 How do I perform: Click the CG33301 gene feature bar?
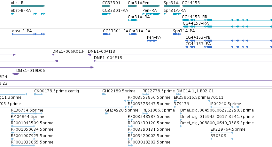(106, 6)
